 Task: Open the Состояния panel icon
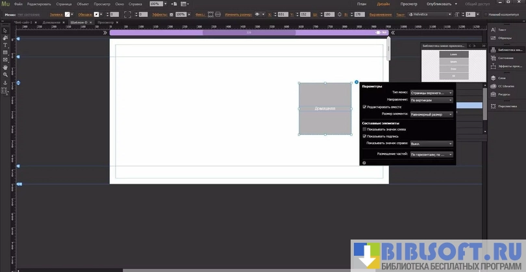coord(501,57)
